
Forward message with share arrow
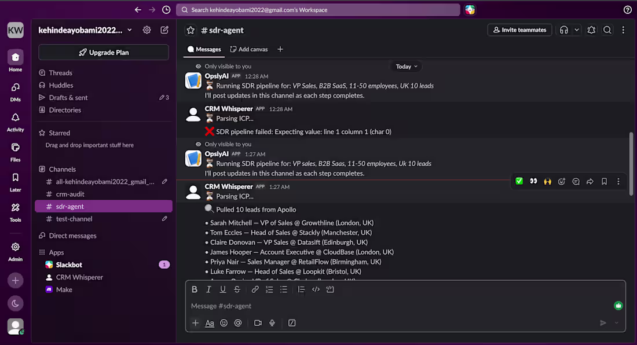tap(590, 181)
